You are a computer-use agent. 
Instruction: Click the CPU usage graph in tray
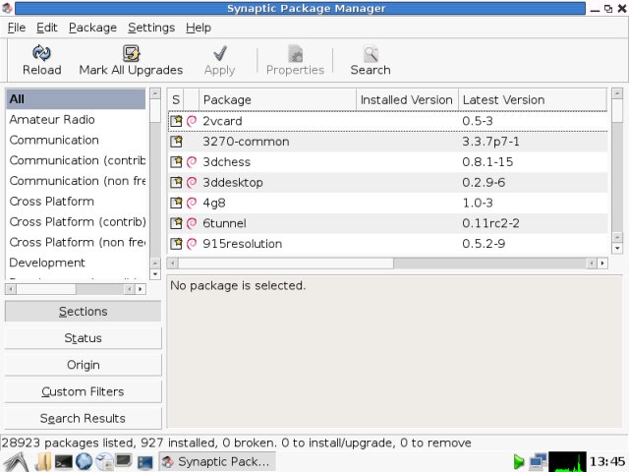(567, 462)
